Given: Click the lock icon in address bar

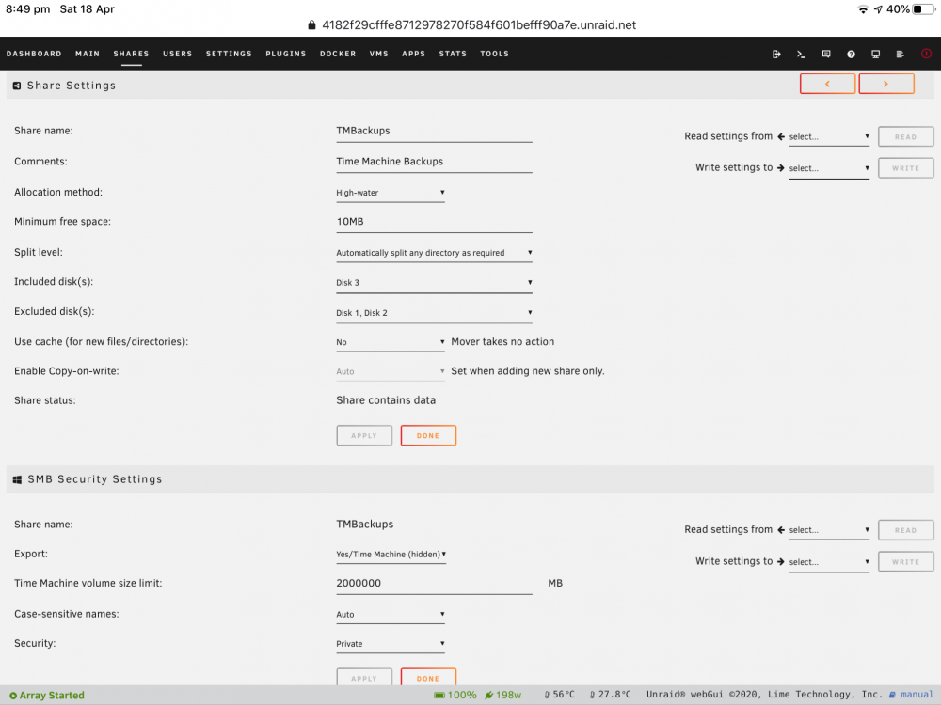Looking at the screenshot, I should pyautogui.click(x=311, y=24).
